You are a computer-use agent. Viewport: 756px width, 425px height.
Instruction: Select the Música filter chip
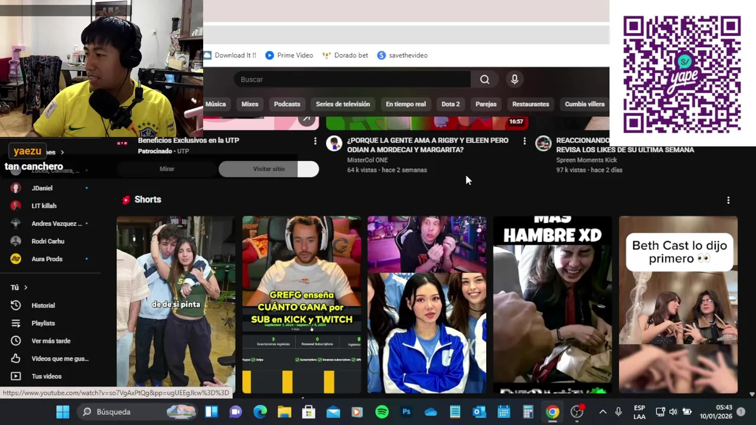[216, 104]
